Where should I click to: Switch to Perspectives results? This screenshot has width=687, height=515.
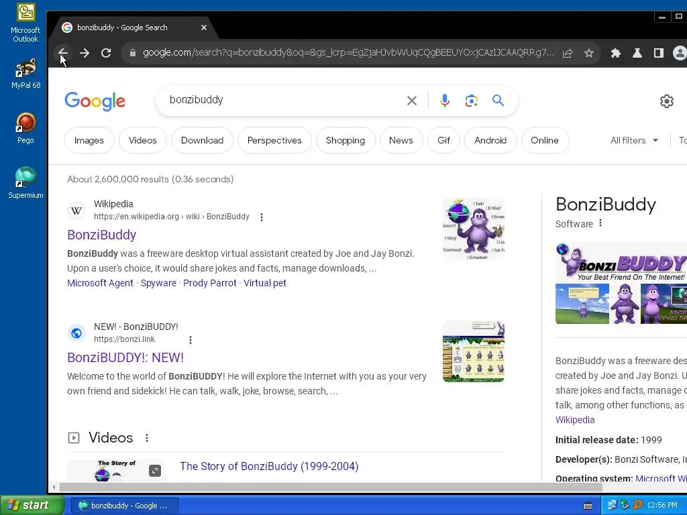click(274, 140)
